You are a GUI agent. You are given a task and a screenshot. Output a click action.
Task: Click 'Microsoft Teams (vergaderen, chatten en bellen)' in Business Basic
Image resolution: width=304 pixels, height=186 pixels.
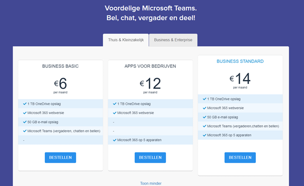(x=64, y=131)
